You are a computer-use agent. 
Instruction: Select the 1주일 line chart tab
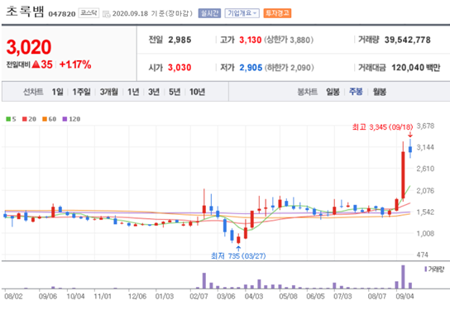[81, 92]
